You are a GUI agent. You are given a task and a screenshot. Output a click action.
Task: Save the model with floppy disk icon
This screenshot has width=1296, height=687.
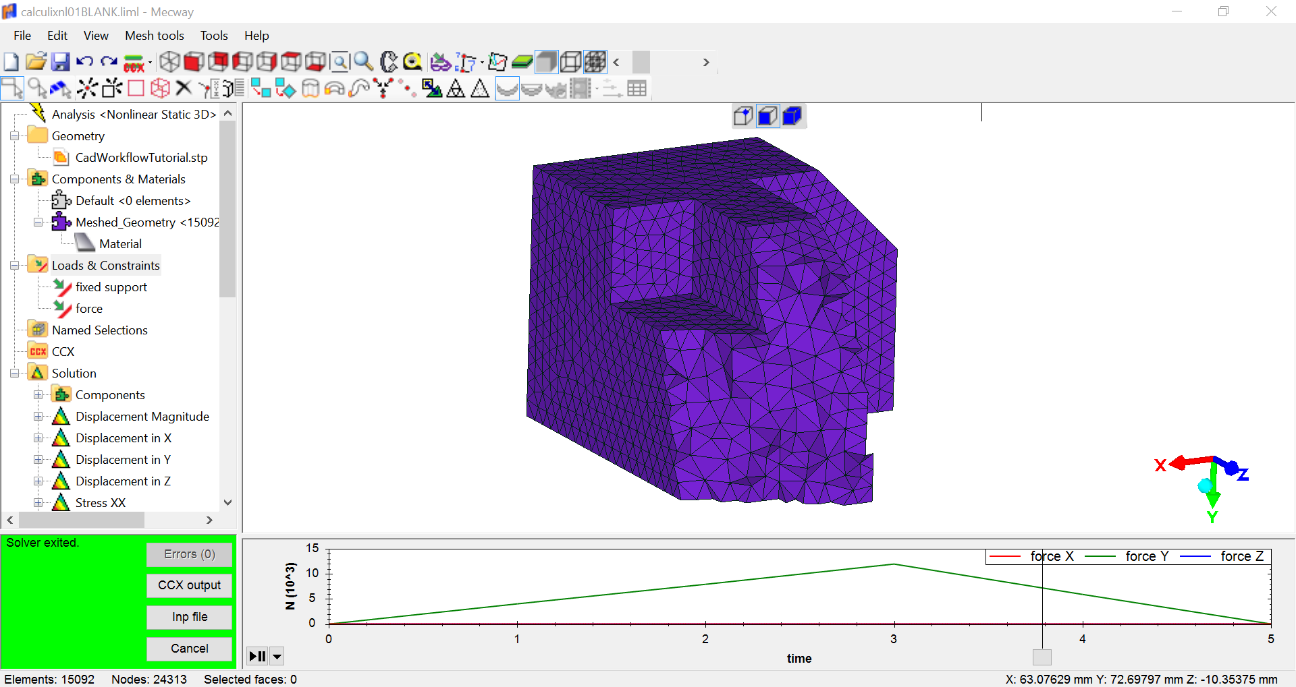(x=61, y=62)
